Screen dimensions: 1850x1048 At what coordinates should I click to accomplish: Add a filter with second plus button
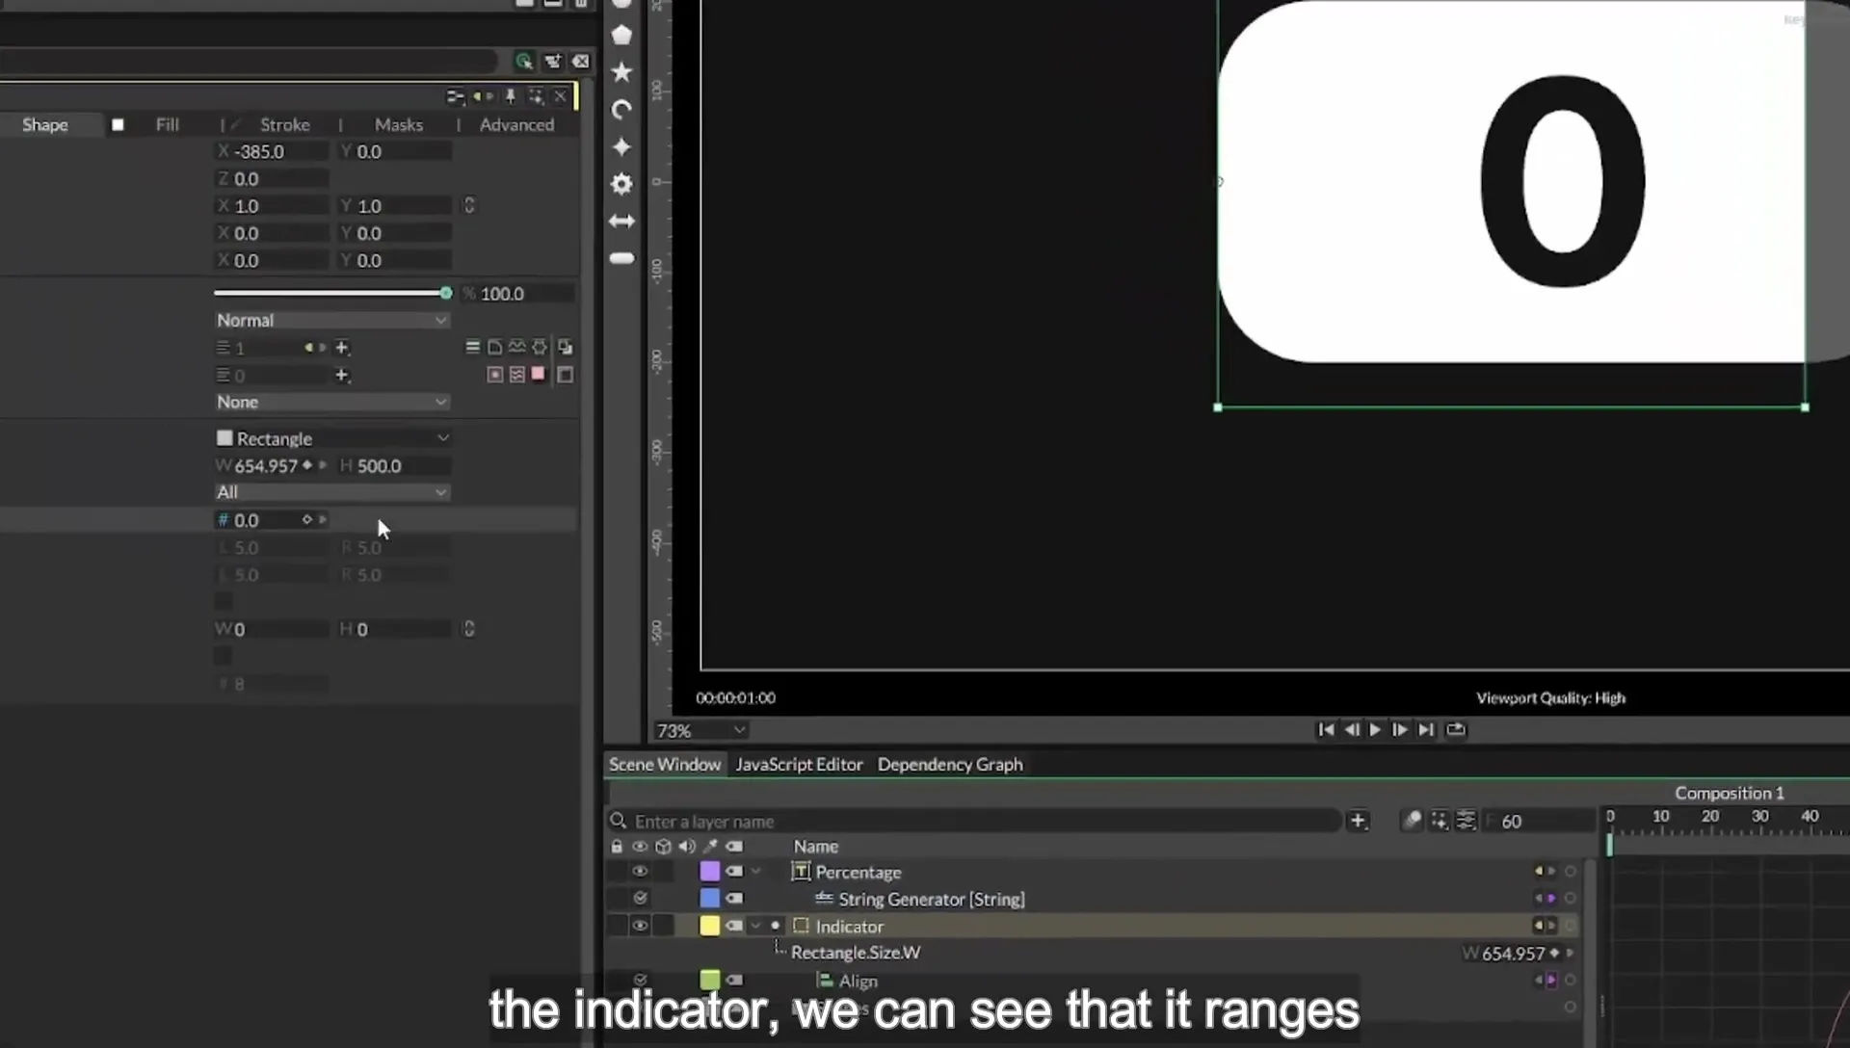[341, 375]
